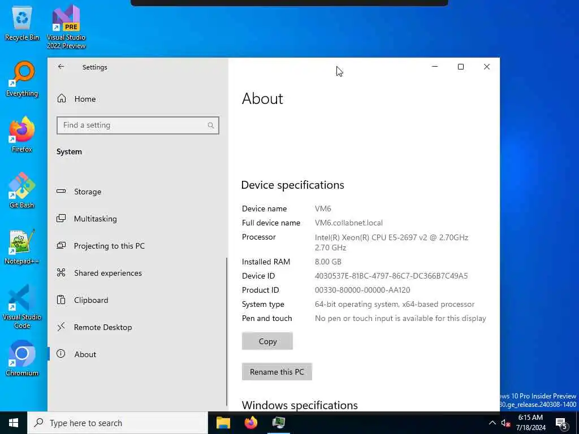Viewport: 579px width, 434px height.
Task: Open the Windows Start menu
Action: 14,423
